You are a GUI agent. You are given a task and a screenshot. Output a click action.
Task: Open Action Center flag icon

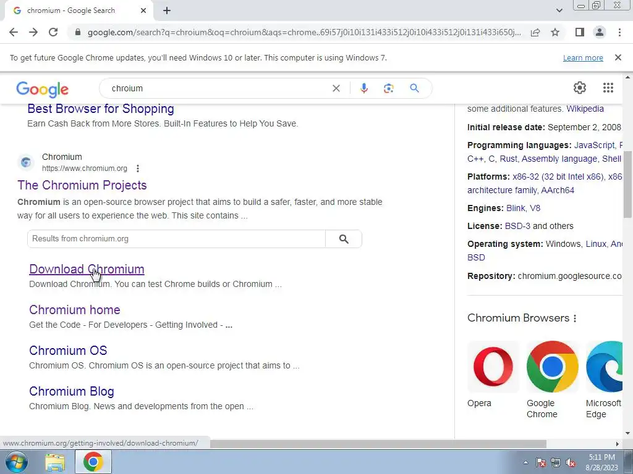coord(541,462)
